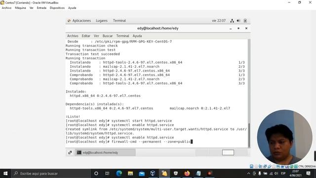Open the Mail app from taskbar

click(142, 174)
